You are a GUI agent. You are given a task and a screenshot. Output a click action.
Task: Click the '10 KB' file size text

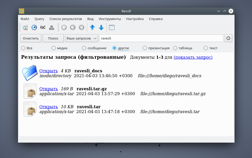(67, 107)
